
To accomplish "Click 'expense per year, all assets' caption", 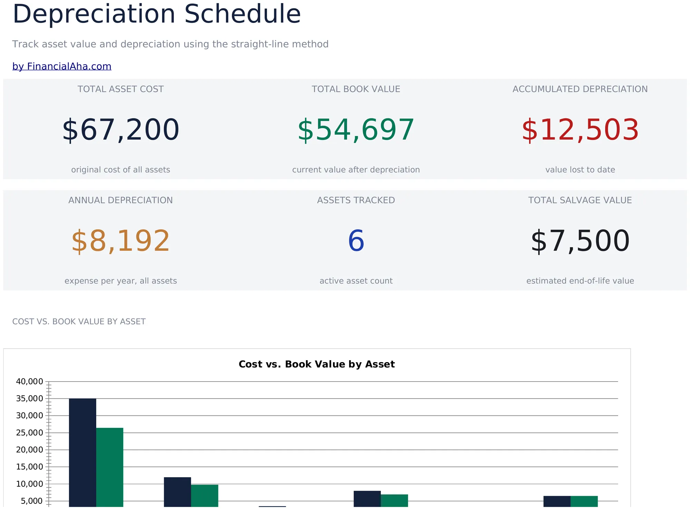I will pos(120,281).
